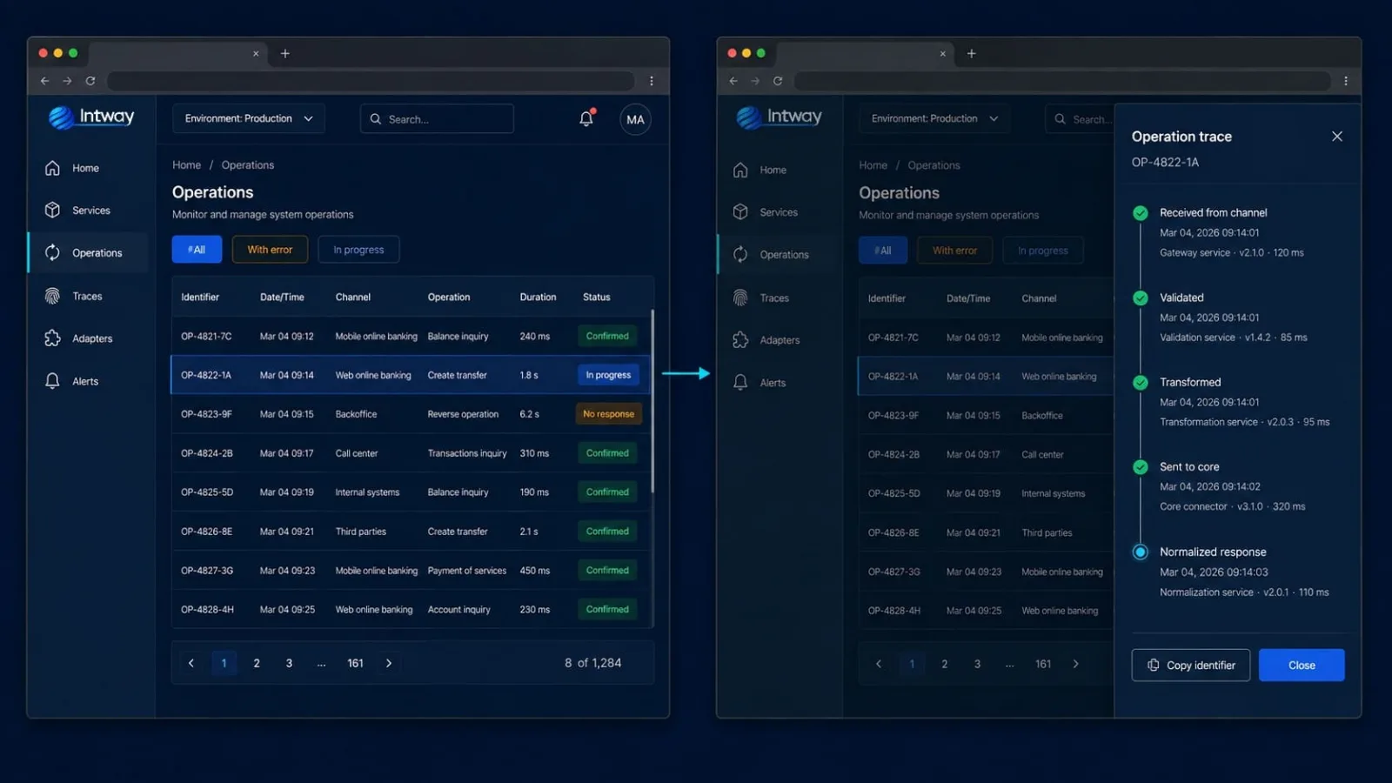Open Environment: Production dropdown in right window
1392x783 pixels.
pos(935,118)
